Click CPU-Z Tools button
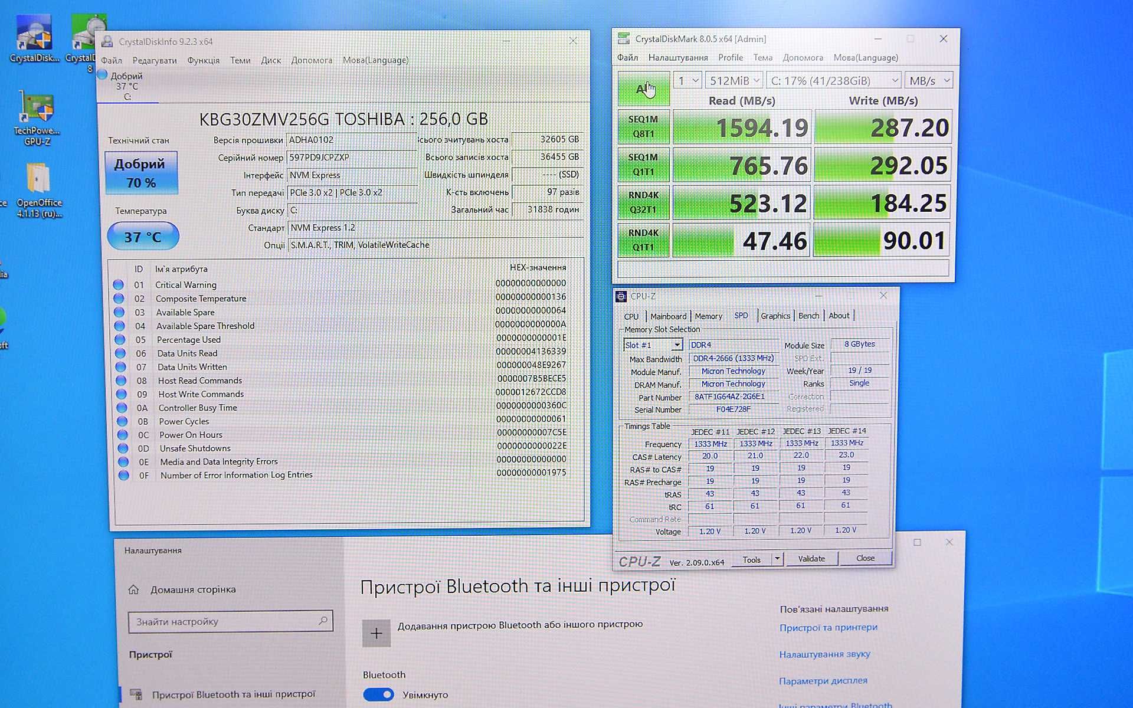Viewport: 1133px width, 708px height. [751, 559]
